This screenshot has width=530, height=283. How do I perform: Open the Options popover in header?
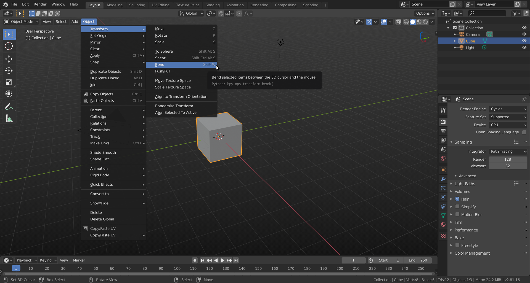tap(425, 14)
